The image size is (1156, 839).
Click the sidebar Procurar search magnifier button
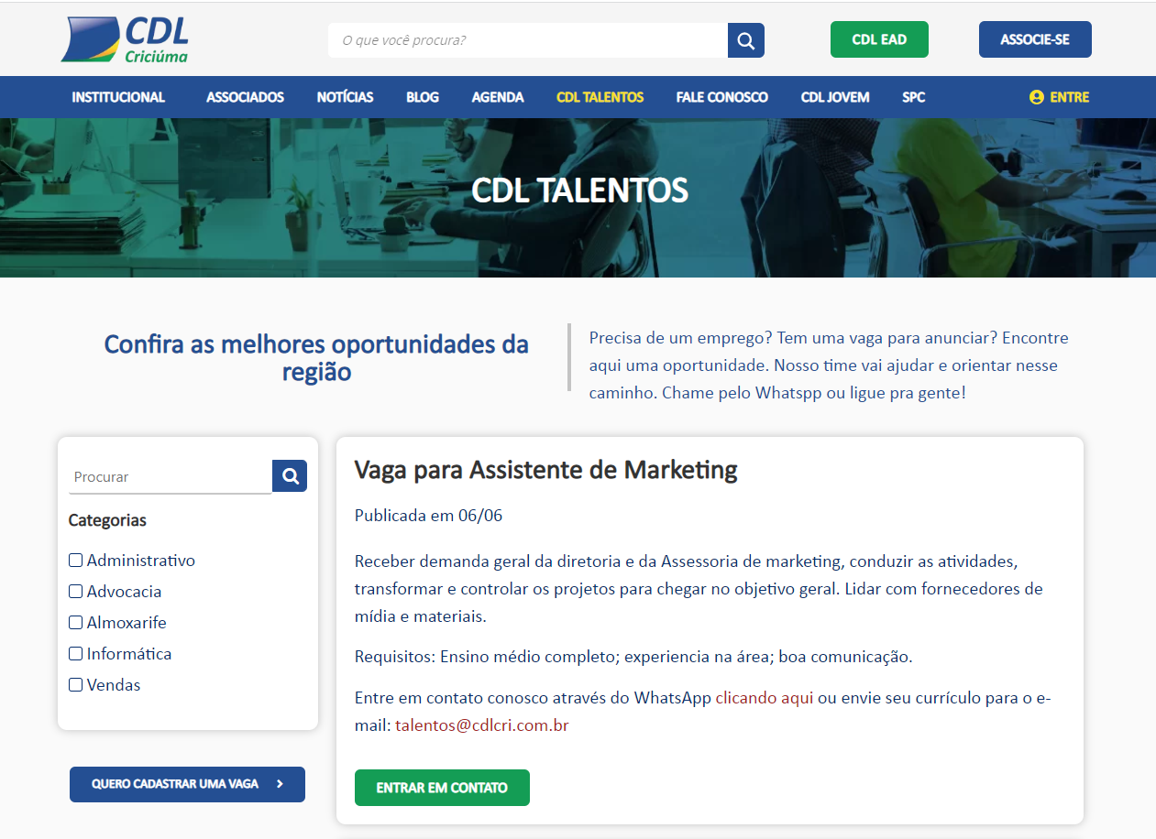click(x=290, y=476)
